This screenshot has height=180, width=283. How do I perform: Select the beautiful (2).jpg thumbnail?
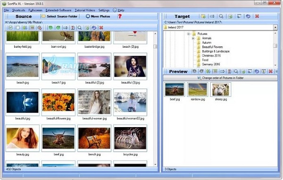[x=94, y=66]
